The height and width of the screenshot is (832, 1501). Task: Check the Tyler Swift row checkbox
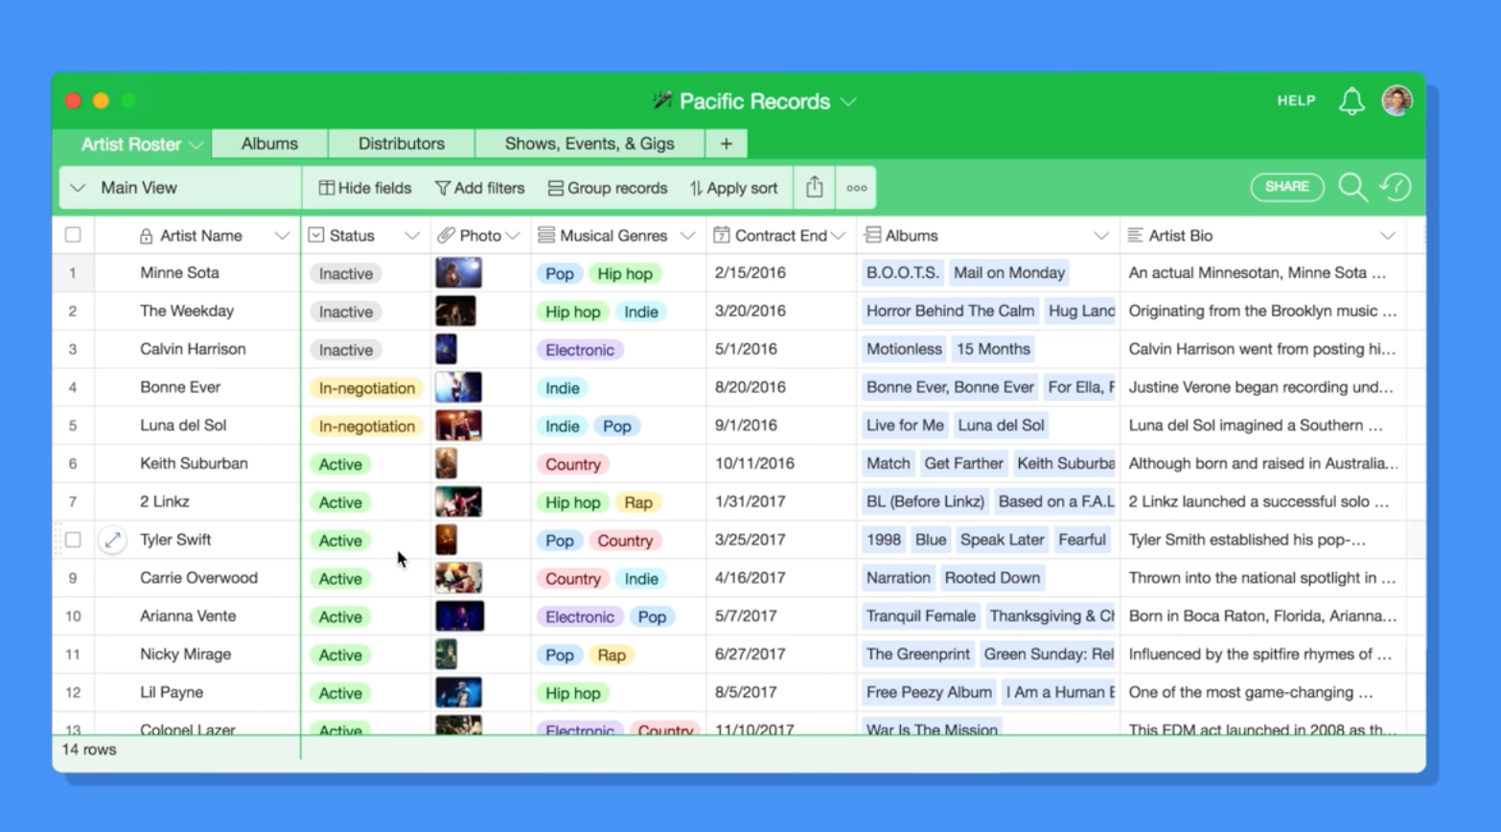(73, 540)
